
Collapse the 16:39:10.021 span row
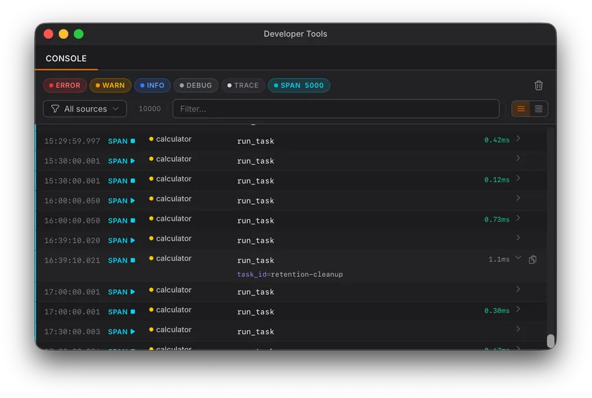click(518, 258)
